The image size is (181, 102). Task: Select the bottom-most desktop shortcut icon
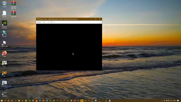click(x=5, y=94)
